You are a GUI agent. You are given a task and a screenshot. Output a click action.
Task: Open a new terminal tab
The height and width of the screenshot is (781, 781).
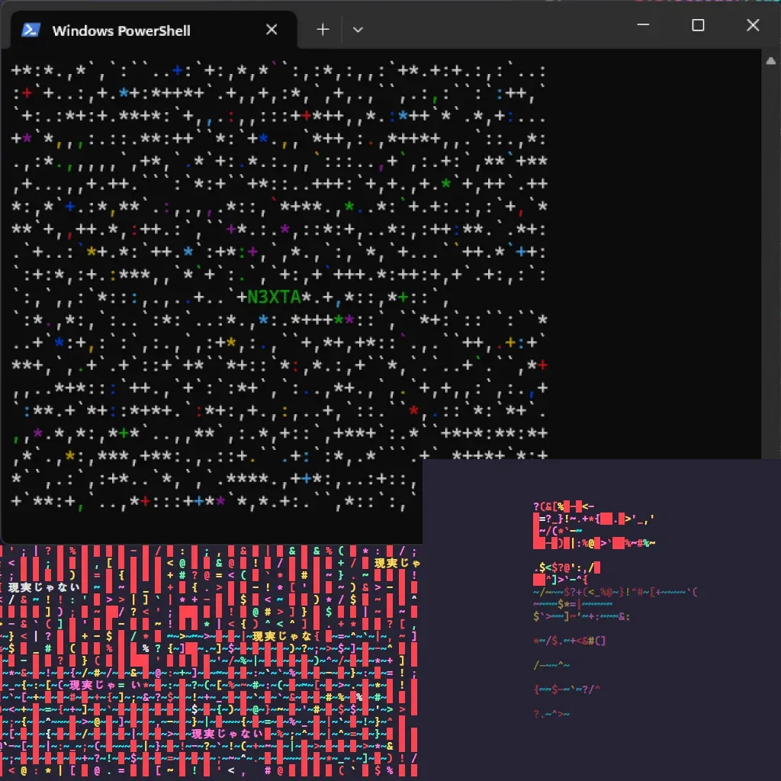323,30
